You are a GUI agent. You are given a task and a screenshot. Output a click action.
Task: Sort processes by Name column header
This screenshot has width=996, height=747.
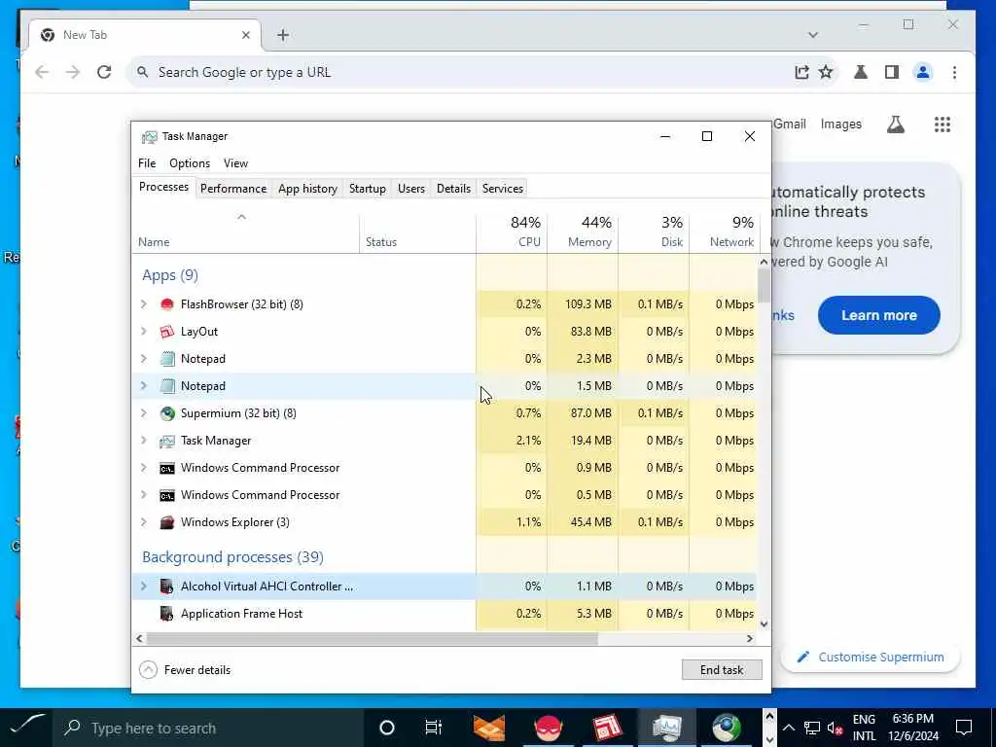[x=245, y=231]
